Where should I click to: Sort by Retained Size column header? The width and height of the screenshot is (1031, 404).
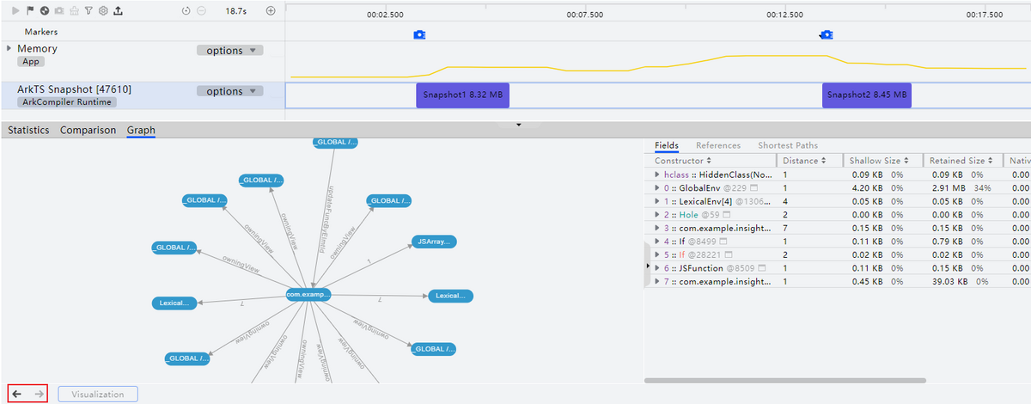point(962,161)
